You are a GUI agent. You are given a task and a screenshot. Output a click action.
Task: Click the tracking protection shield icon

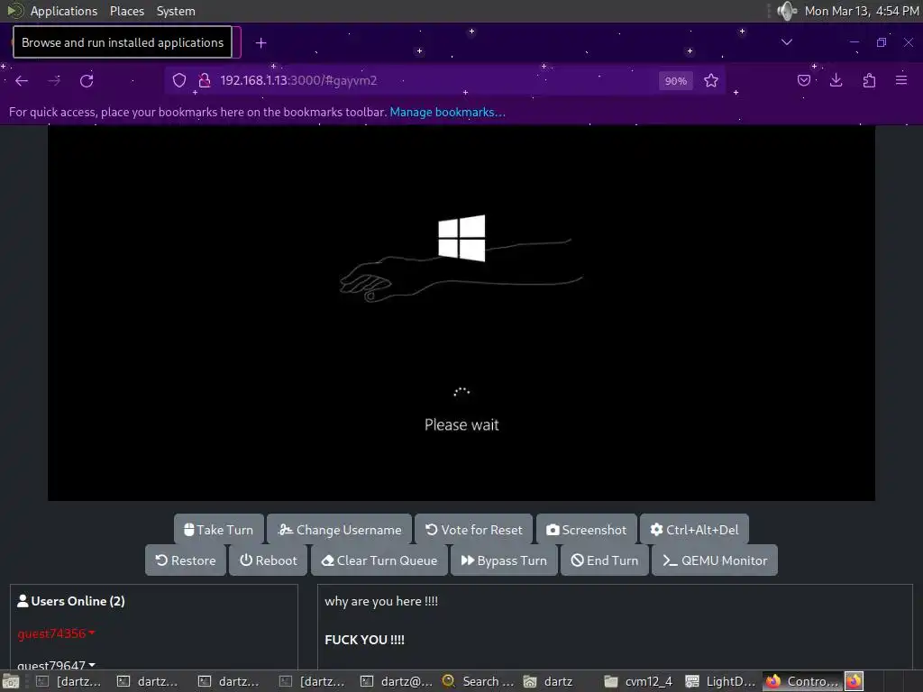(179, 80)
